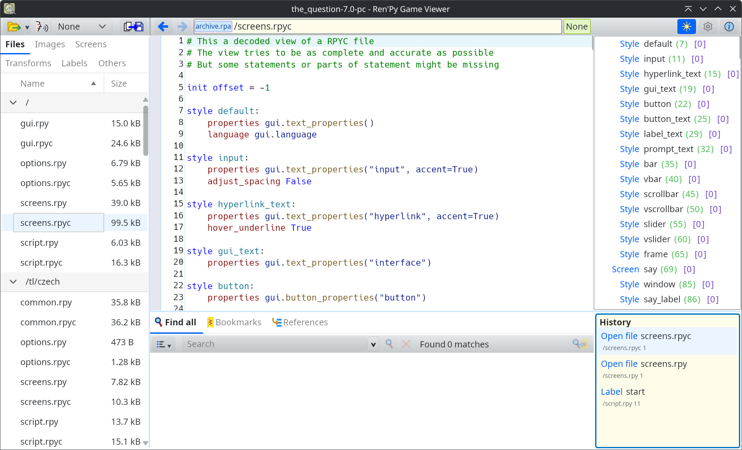This screenshot has height=450, width=742.
Task: Click the open folder icon in toolbar
Action: click(14, 27)
